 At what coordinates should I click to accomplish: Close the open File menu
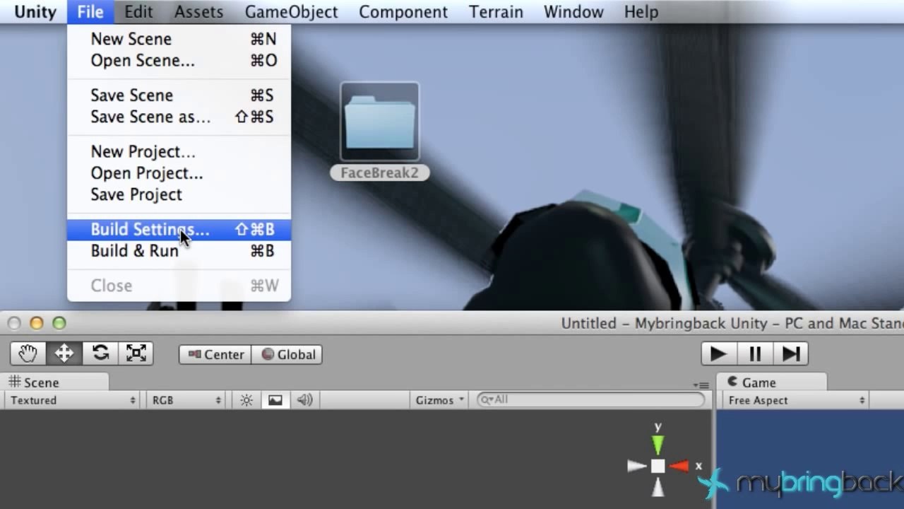coord(90,12)
